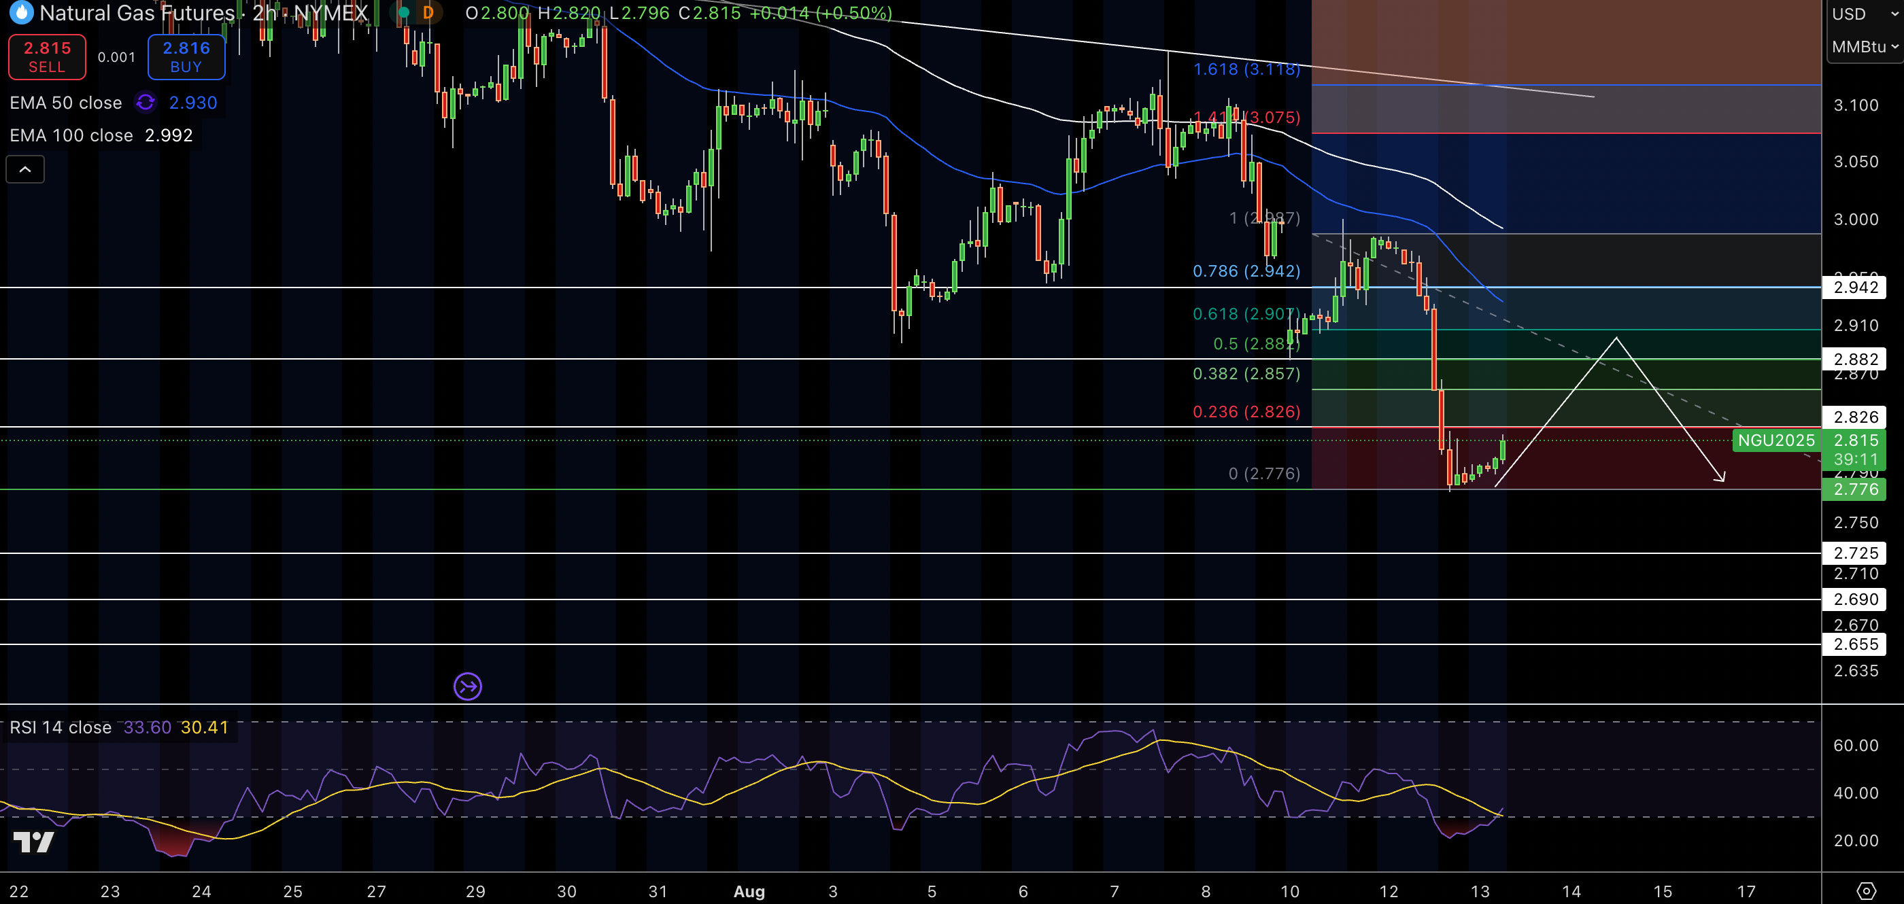1904x904 pixels.
Task: Select the 1.618 (3.118) Fibonacci label
Action: coord(1246,69)
